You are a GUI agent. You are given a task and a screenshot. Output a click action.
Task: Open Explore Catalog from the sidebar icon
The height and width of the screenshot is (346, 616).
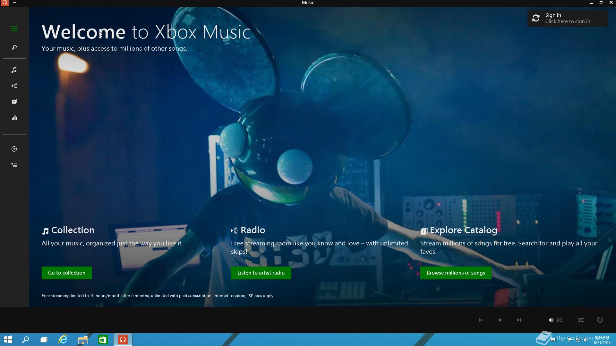[14, 101]
